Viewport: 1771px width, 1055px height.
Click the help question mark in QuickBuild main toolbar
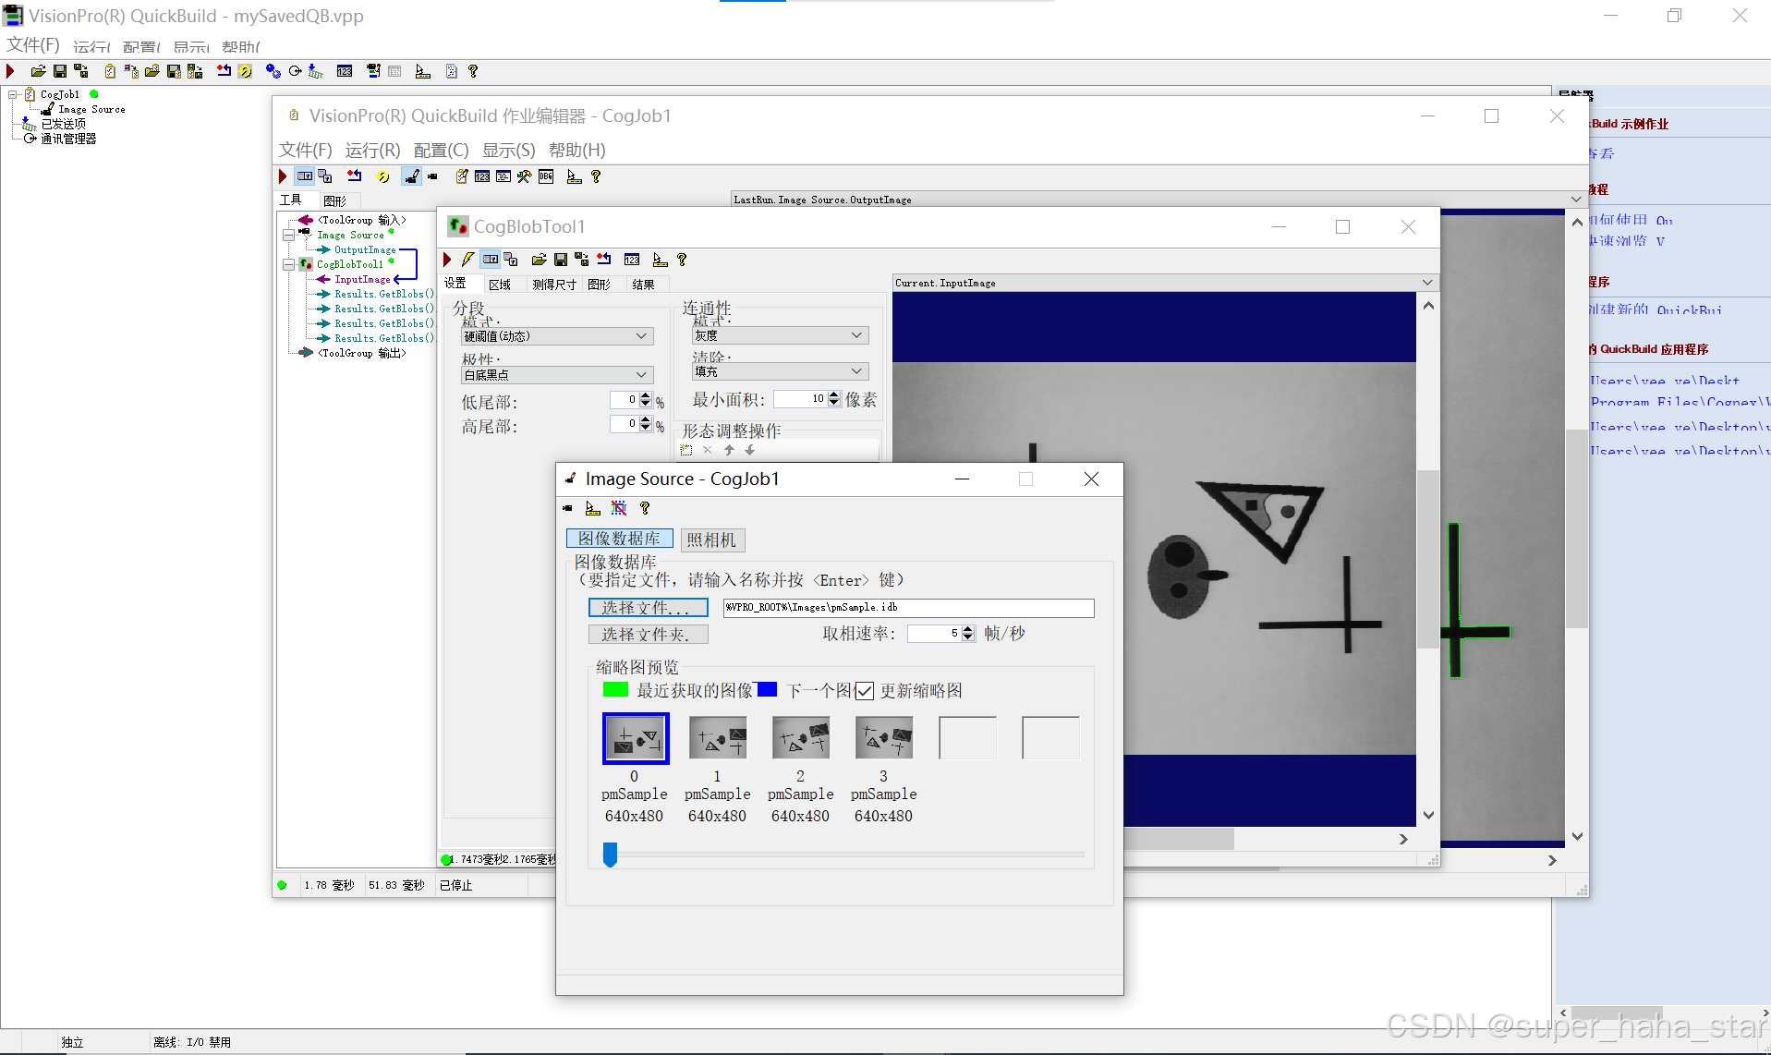coord(473,71)
